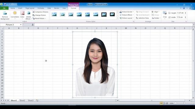Click the Remove Background tool
Image resolution: width=195 pixels, height=109 pixels.
coord(5,15)
